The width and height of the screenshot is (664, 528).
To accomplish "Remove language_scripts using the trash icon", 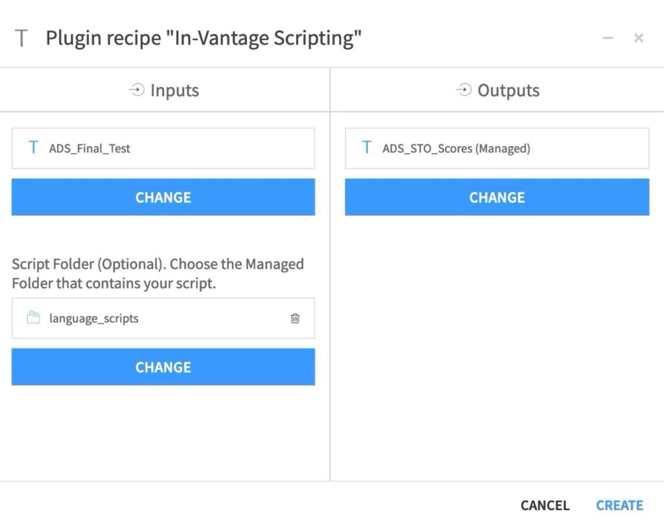I will [296, 318].
